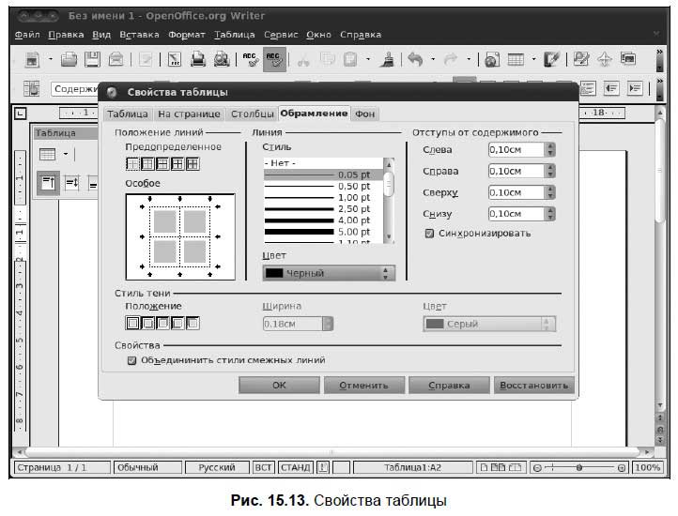Click the Insert table toolbar icon
678x516 pixels.
[516, 60]
